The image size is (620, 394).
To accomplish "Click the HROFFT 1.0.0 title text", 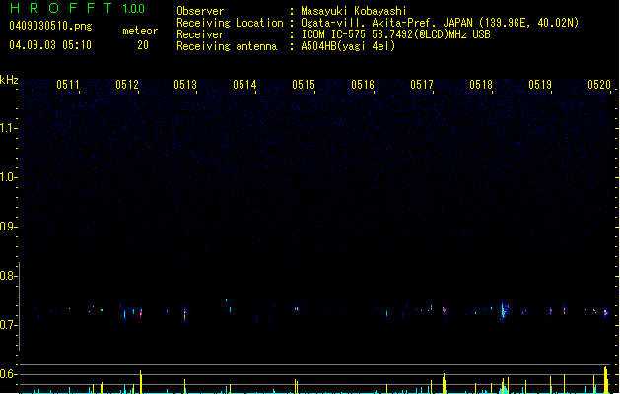I will click(x=78, y=8).
